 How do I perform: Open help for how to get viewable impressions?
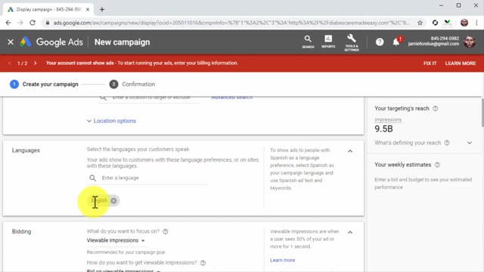(x=203, y=263)
